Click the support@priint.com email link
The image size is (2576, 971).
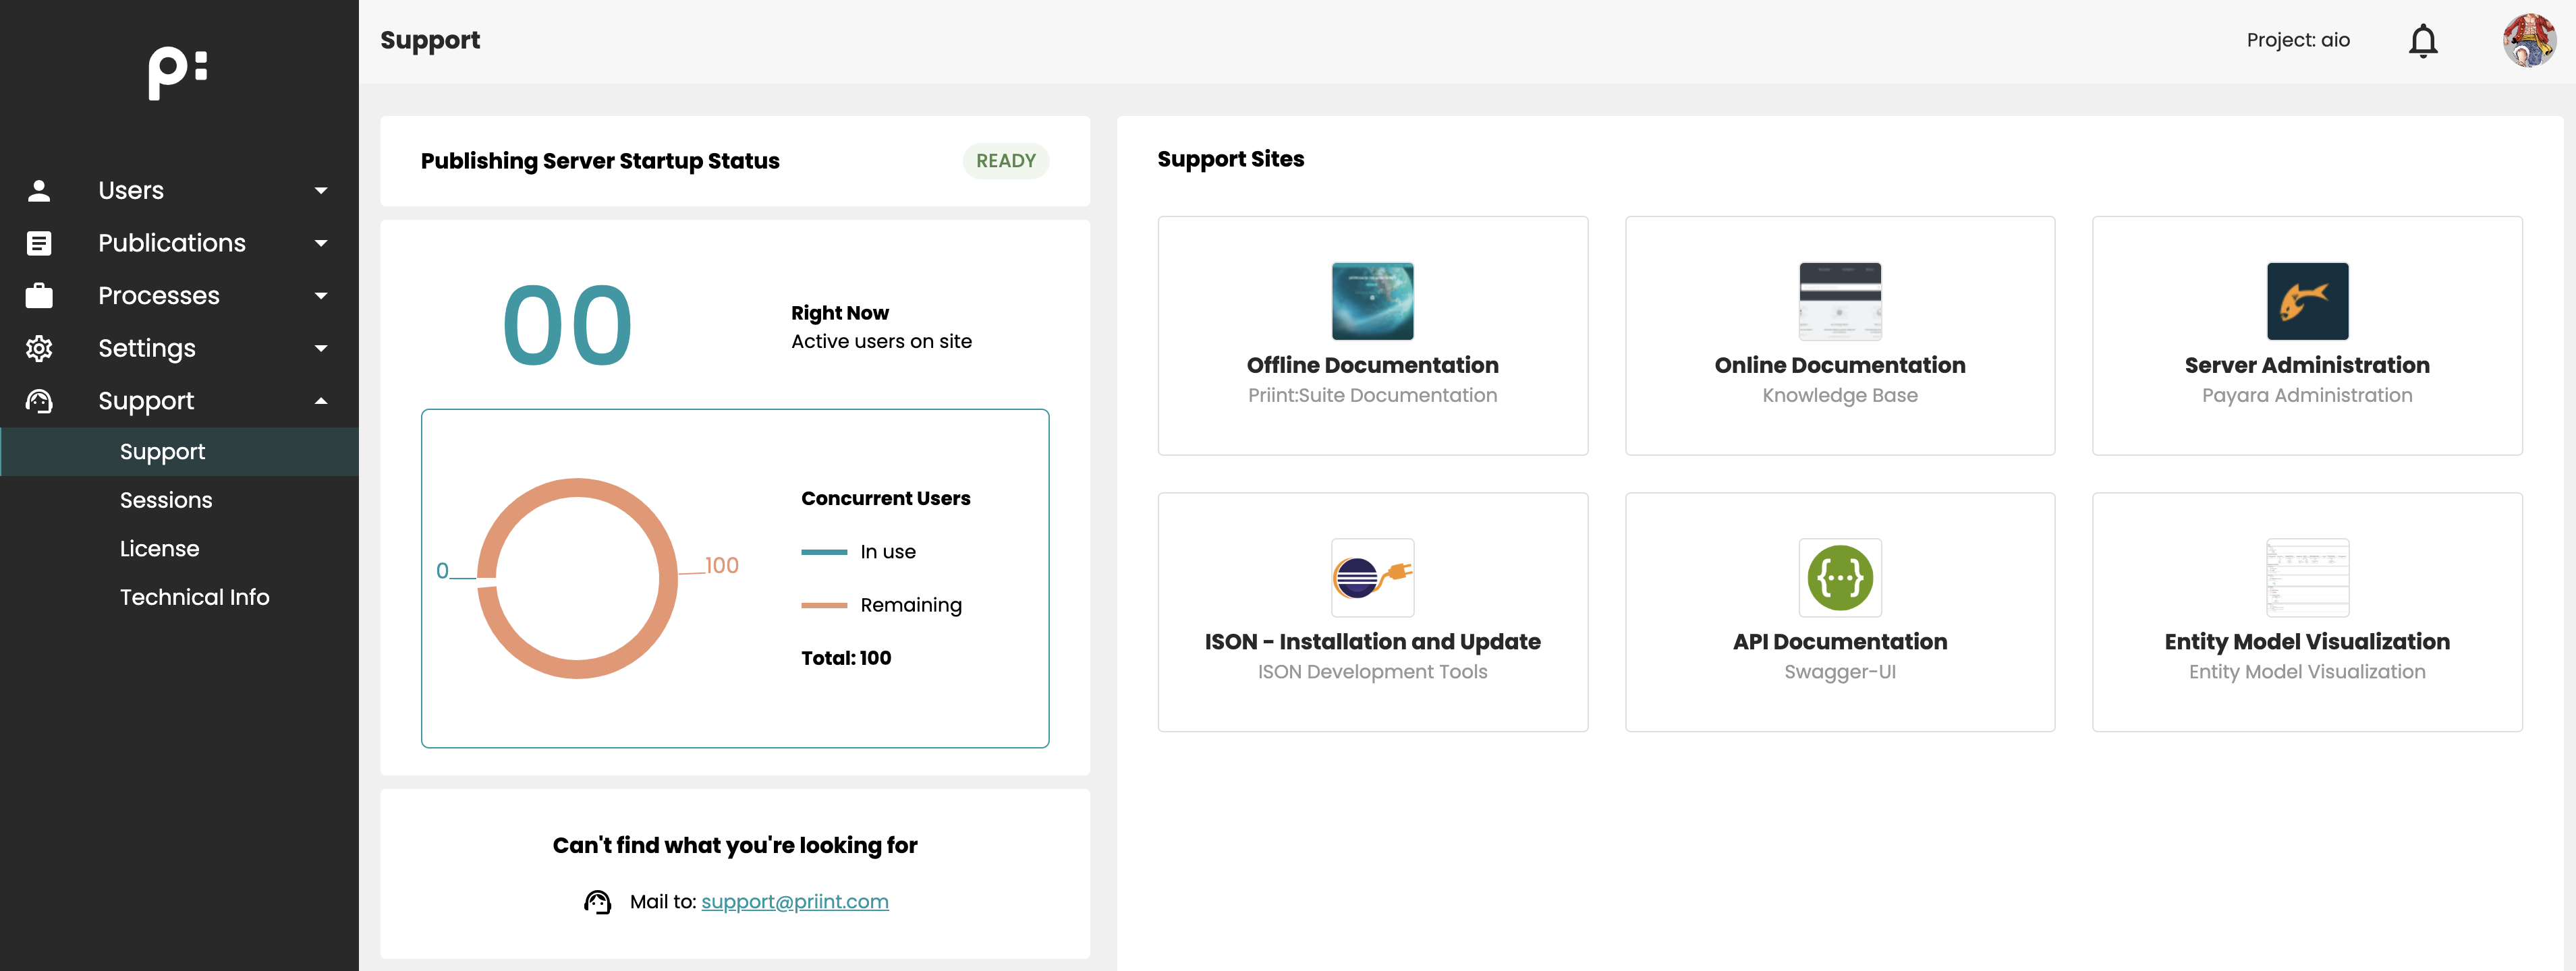pos(794,901)
